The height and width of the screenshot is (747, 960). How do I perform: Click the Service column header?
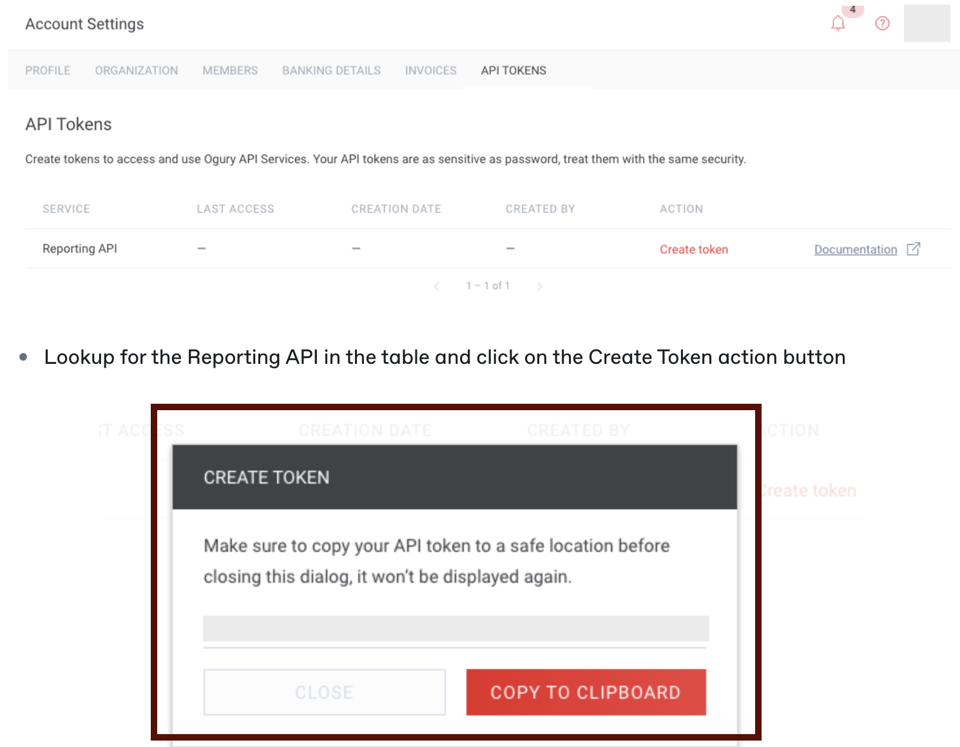click(66, 209)
